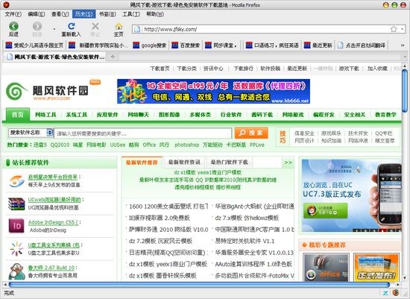
Task: Go to the Home page icon
Action: [x=119, y=26]
